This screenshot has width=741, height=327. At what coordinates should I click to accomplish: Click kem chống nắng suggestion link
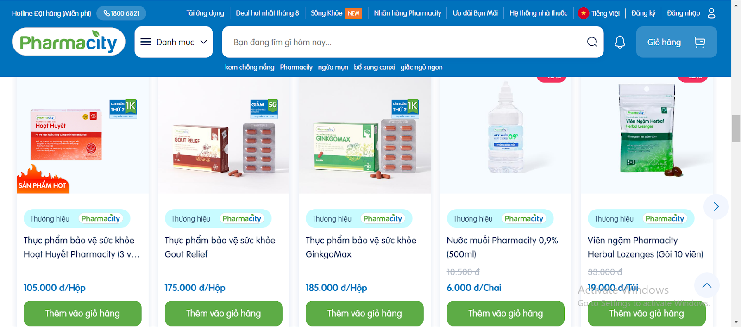tap(250, 67)
